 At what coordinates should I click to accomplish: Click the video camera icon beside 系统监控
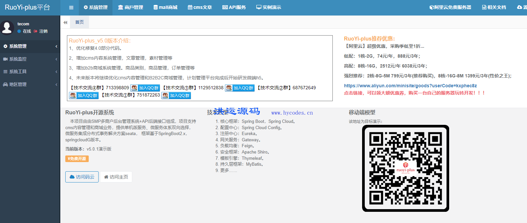point(5,59)
